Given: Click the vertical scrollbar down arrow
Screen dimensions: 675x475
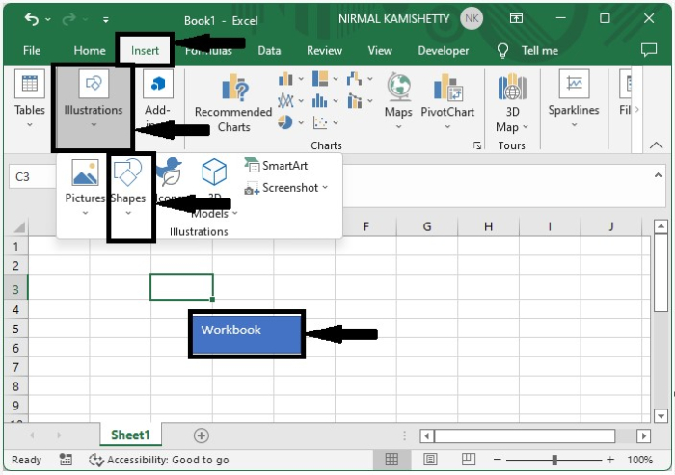Looking at the screenshot, I should pos(661,416).
